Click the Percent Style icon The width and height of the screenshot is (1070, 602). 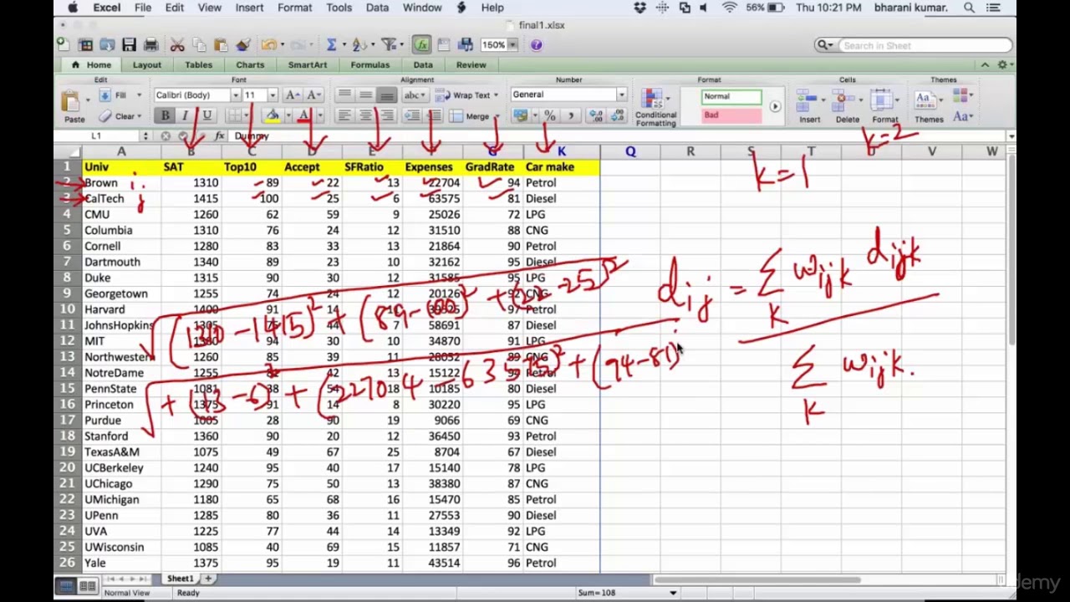[x=549, y=116]
